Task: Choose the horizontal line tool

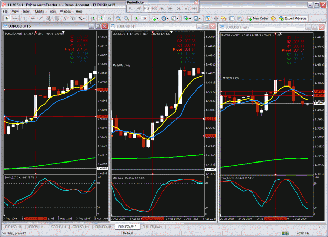Action: 33,18
